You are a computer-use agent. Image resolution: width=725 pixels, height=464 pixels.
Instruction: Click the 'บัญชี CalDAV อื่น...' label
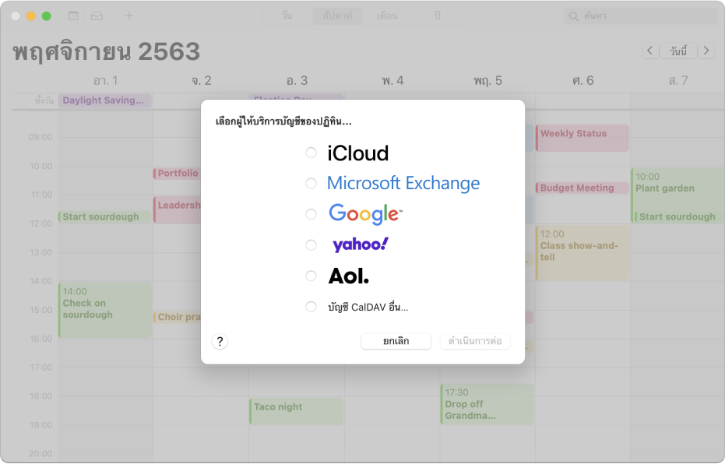pos(368,307)
